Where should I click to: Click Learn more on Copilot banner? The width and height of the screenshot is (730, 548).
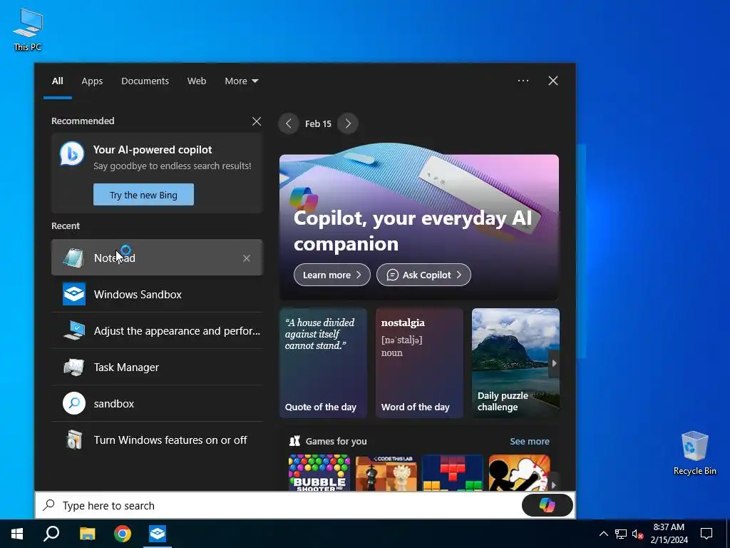332,275
